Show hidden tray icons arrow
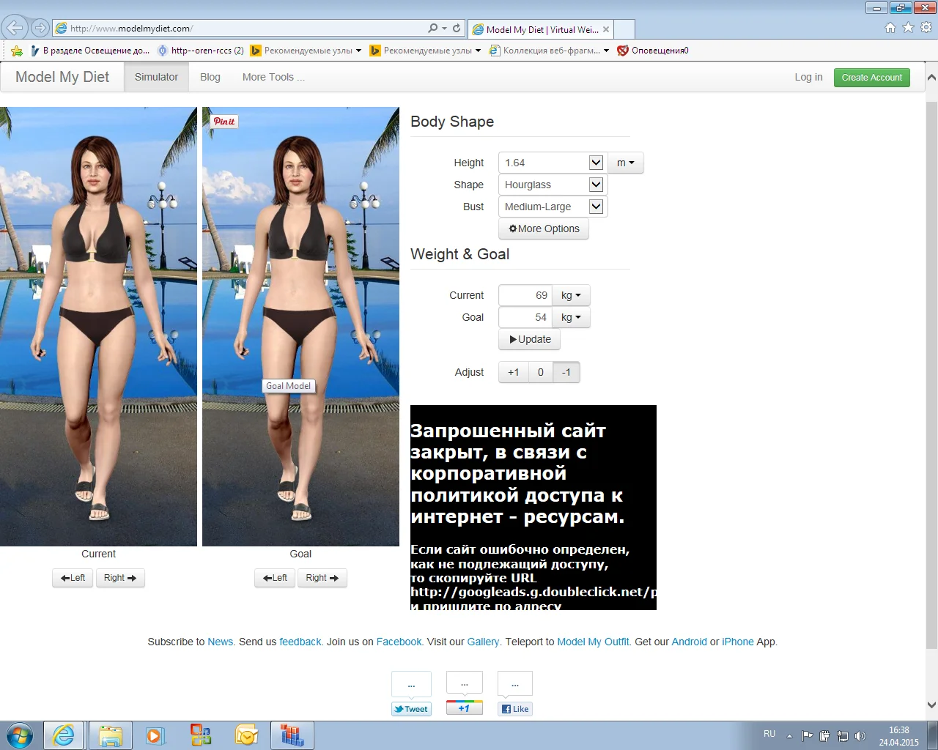Viewport: 938px width, 750px height. 789,736
